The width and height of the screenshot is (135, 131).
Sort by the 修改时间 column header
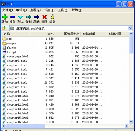(x=93, y=34)
